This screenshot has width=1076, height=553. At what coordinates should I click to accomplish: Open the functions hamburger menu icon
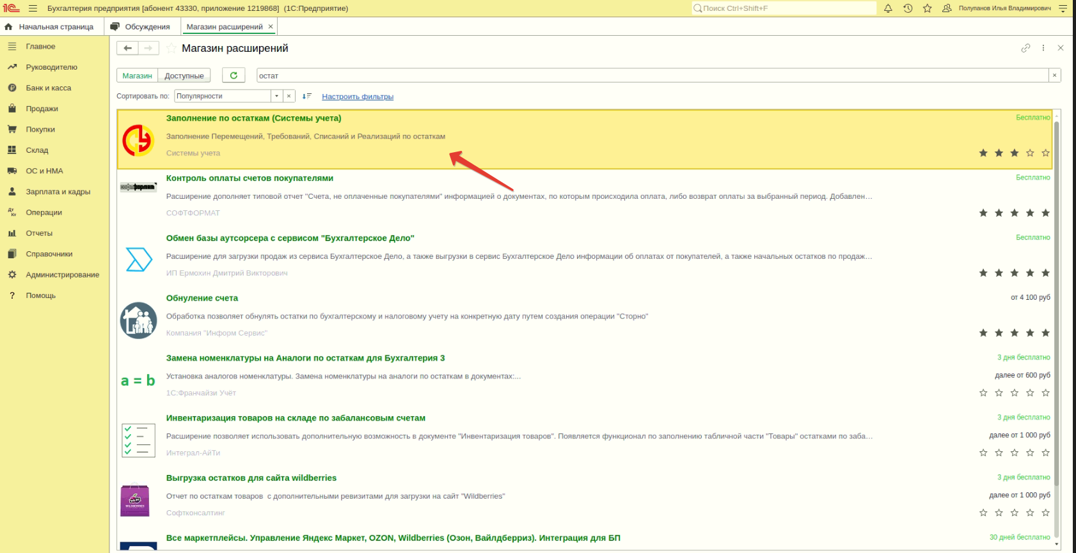33,8
